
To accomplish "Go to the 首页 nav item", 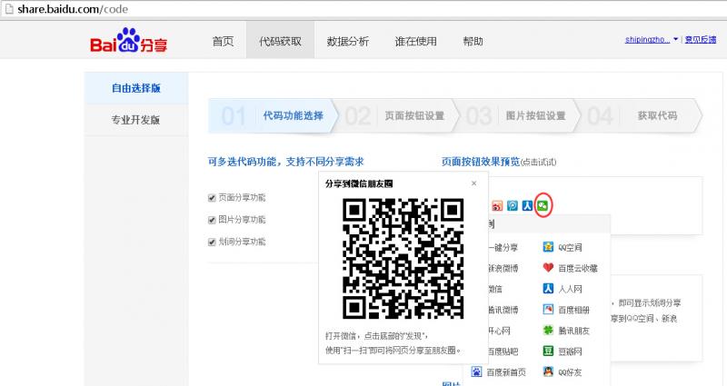I will pyautogui.click(x=223, y=41).
